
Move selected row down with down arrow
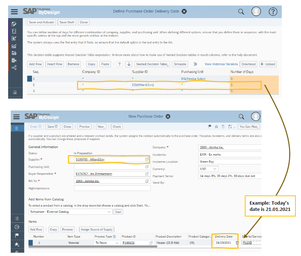[x=129, y=64]
